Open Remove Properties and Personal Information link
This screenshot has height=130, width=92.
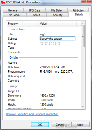point(32,114)
